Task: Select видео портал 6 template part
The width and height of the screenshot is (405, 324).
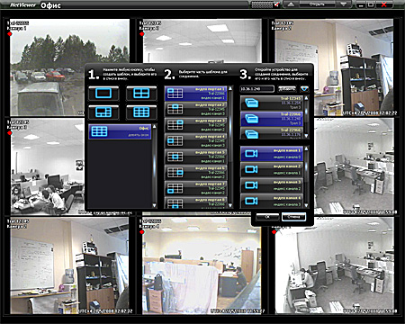Action: click(x=196, y=173)
